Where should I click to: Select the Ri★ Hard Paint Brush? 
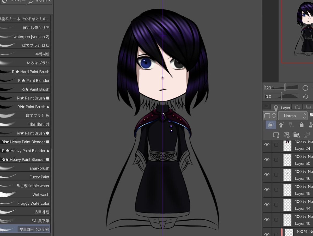coord(25,72)
